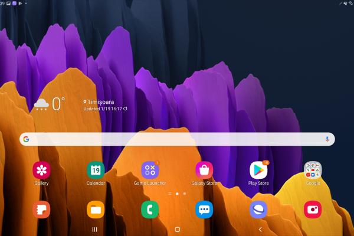Open the Galaxy Store app
354x236 pixels.
coord(204,171)
